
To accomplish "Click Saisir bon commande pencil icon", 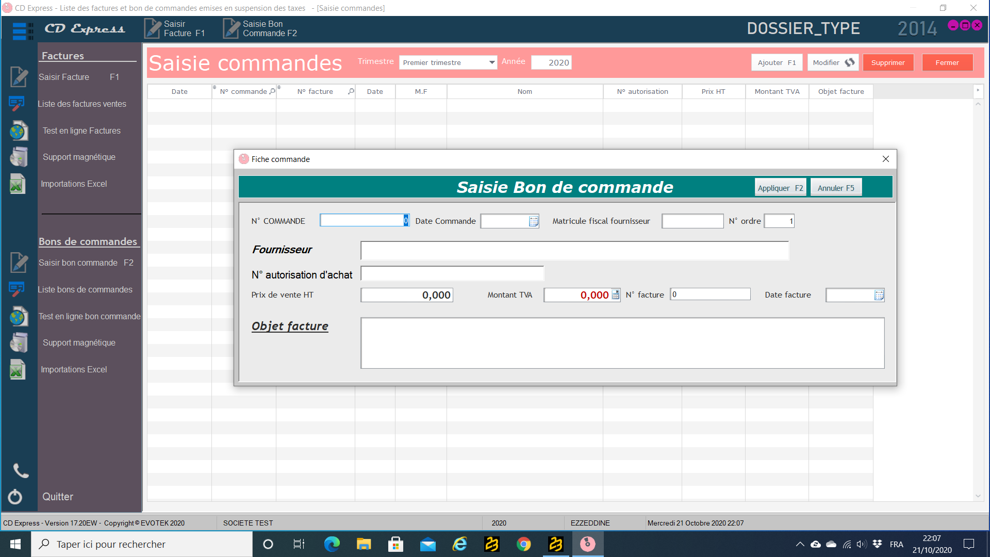I will click(19, 263).
